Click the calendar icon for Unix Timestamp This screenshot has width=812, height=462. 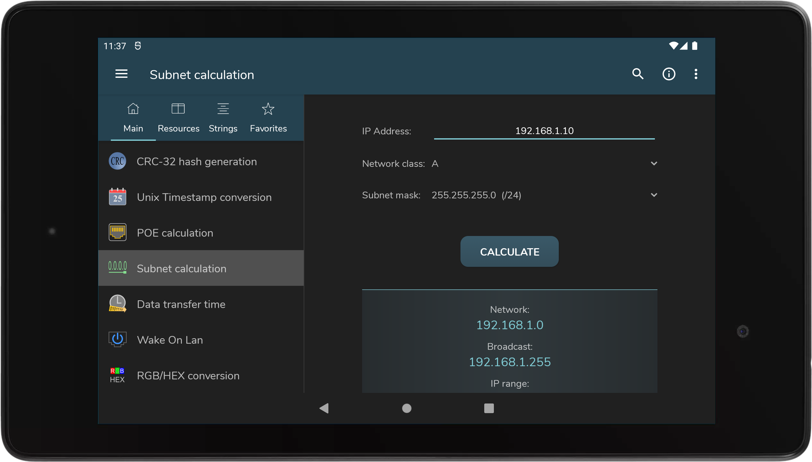tap(117, 197)
